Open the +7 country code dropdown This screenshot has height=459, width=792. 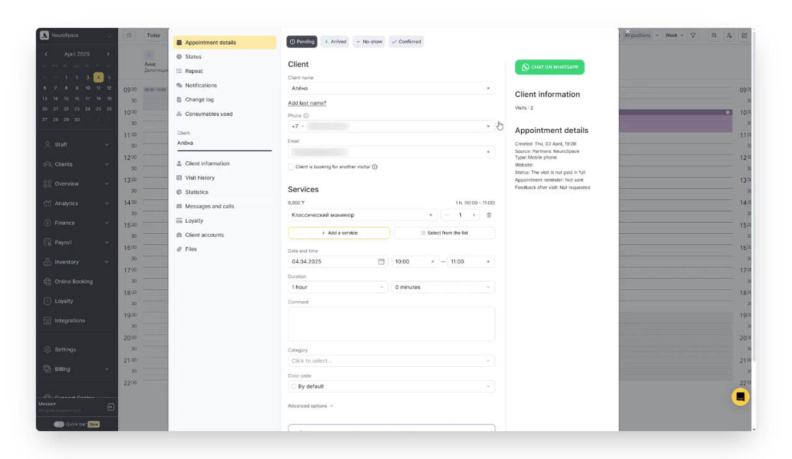298,126
